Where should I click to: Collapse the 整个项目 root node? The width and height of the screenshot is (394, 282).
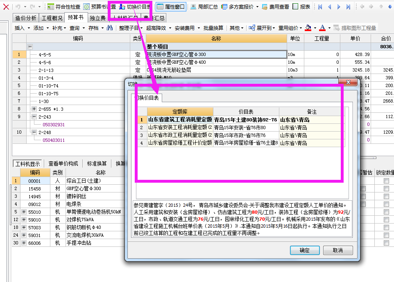coord(30,47)
